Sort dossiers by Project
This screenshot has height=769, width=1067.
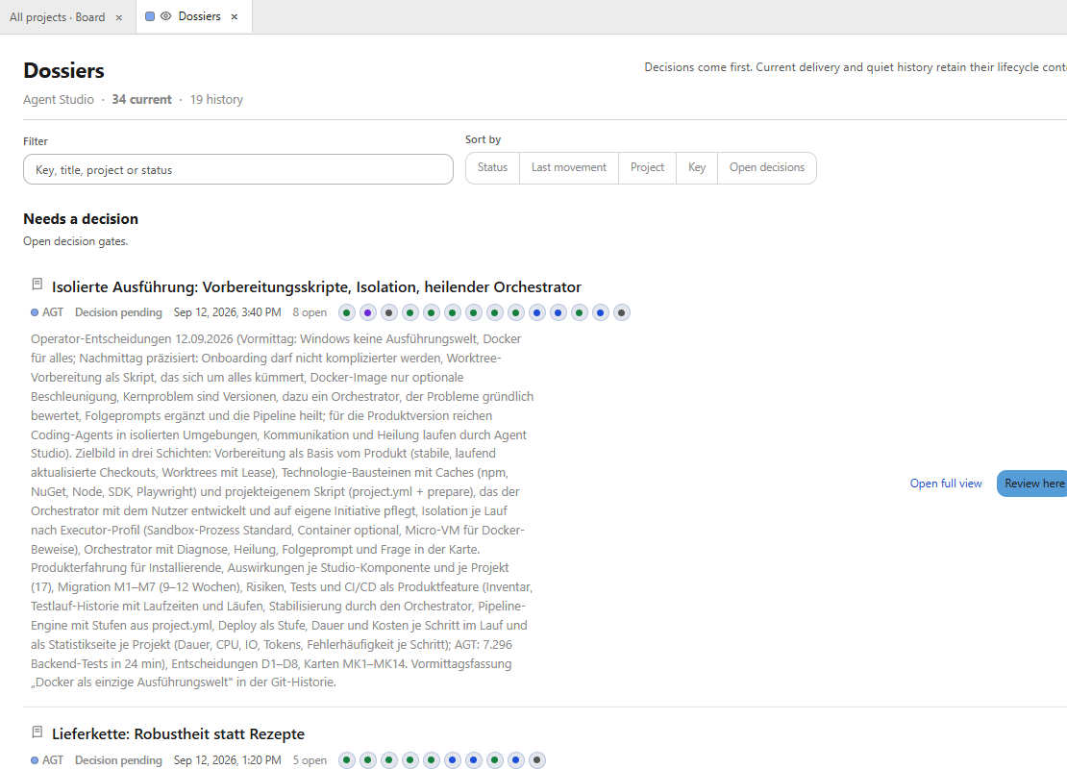coord(647,168)
